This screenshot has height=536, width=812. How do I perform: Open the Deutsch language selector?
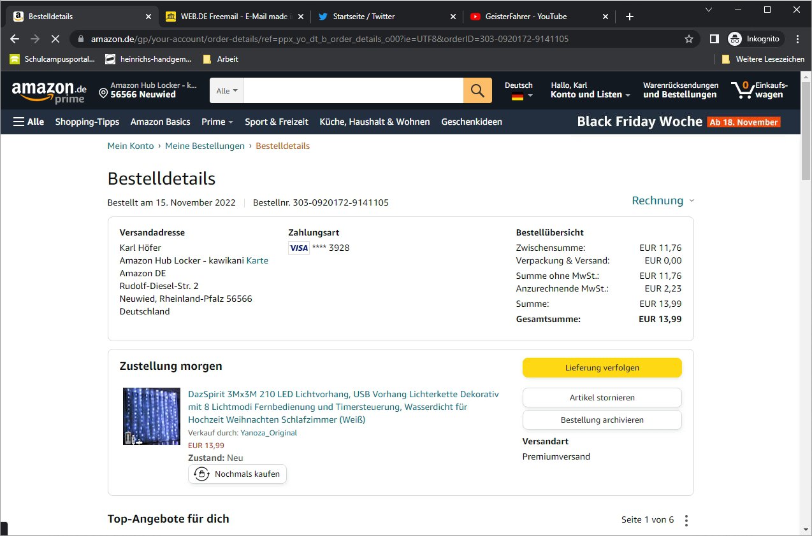[518, 90]
